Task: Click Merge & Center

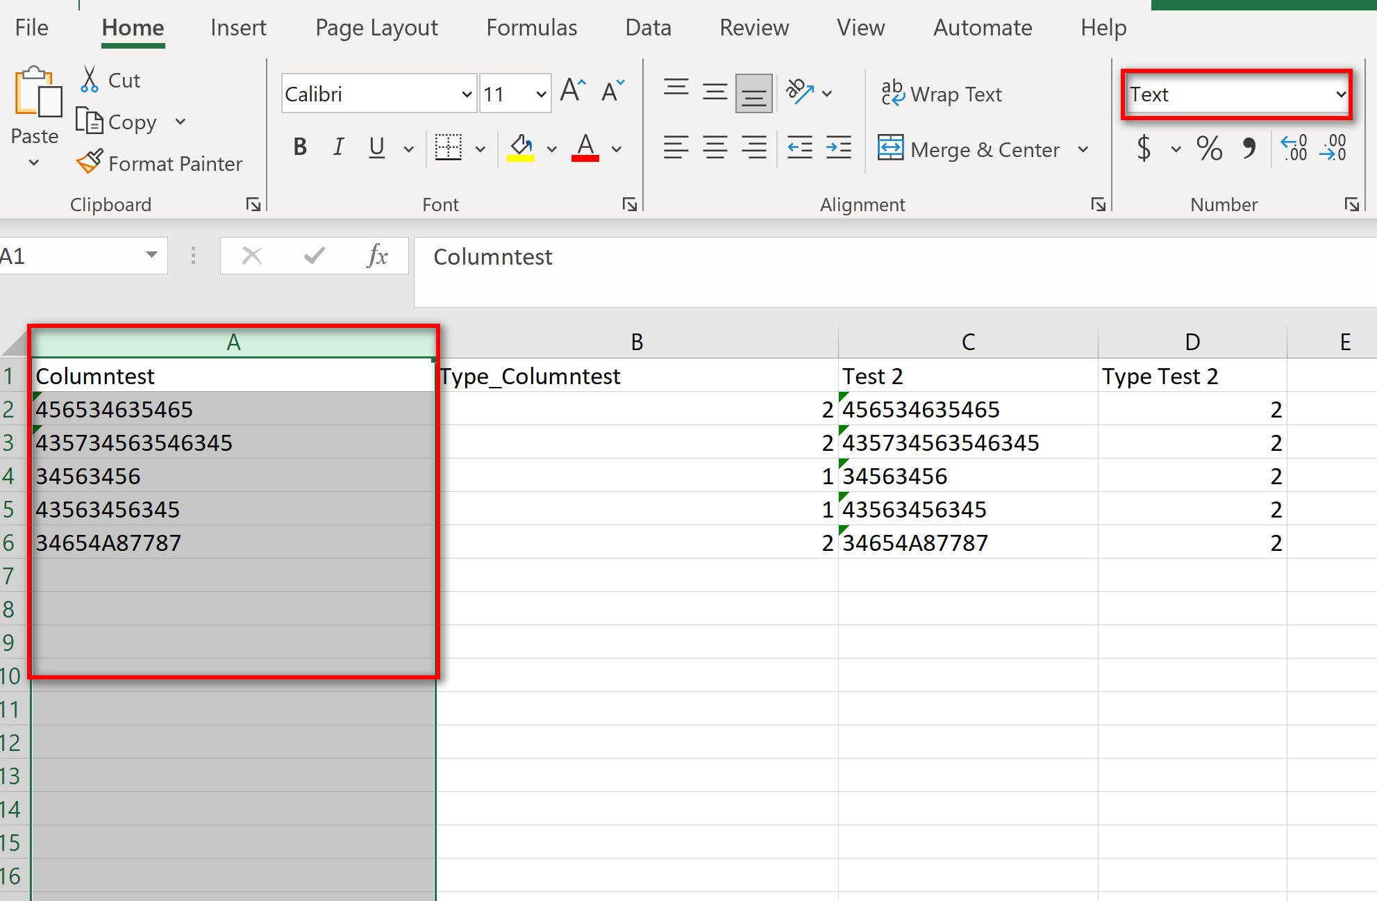Action: 969,149
